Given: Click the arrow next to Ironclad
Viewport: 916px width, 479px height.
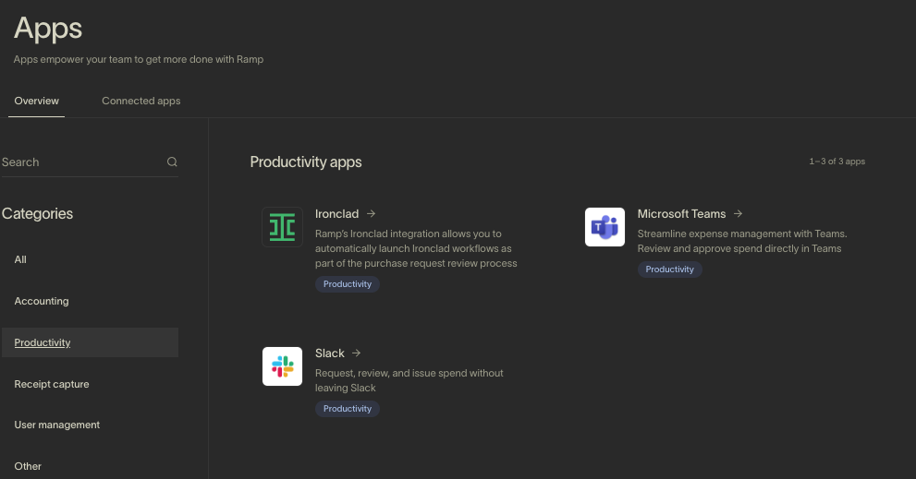Looking at the screenshot, I should (x=371, y=213).
